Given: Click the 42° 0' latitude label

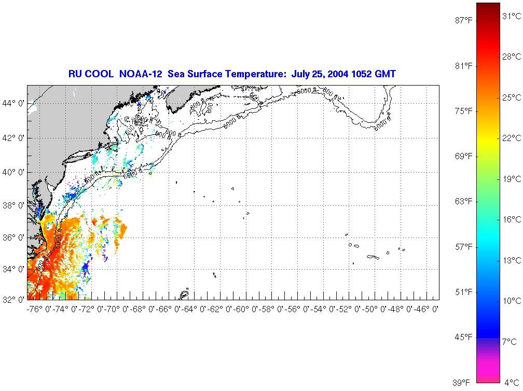Looking at the screenshot, I should 13,138.
